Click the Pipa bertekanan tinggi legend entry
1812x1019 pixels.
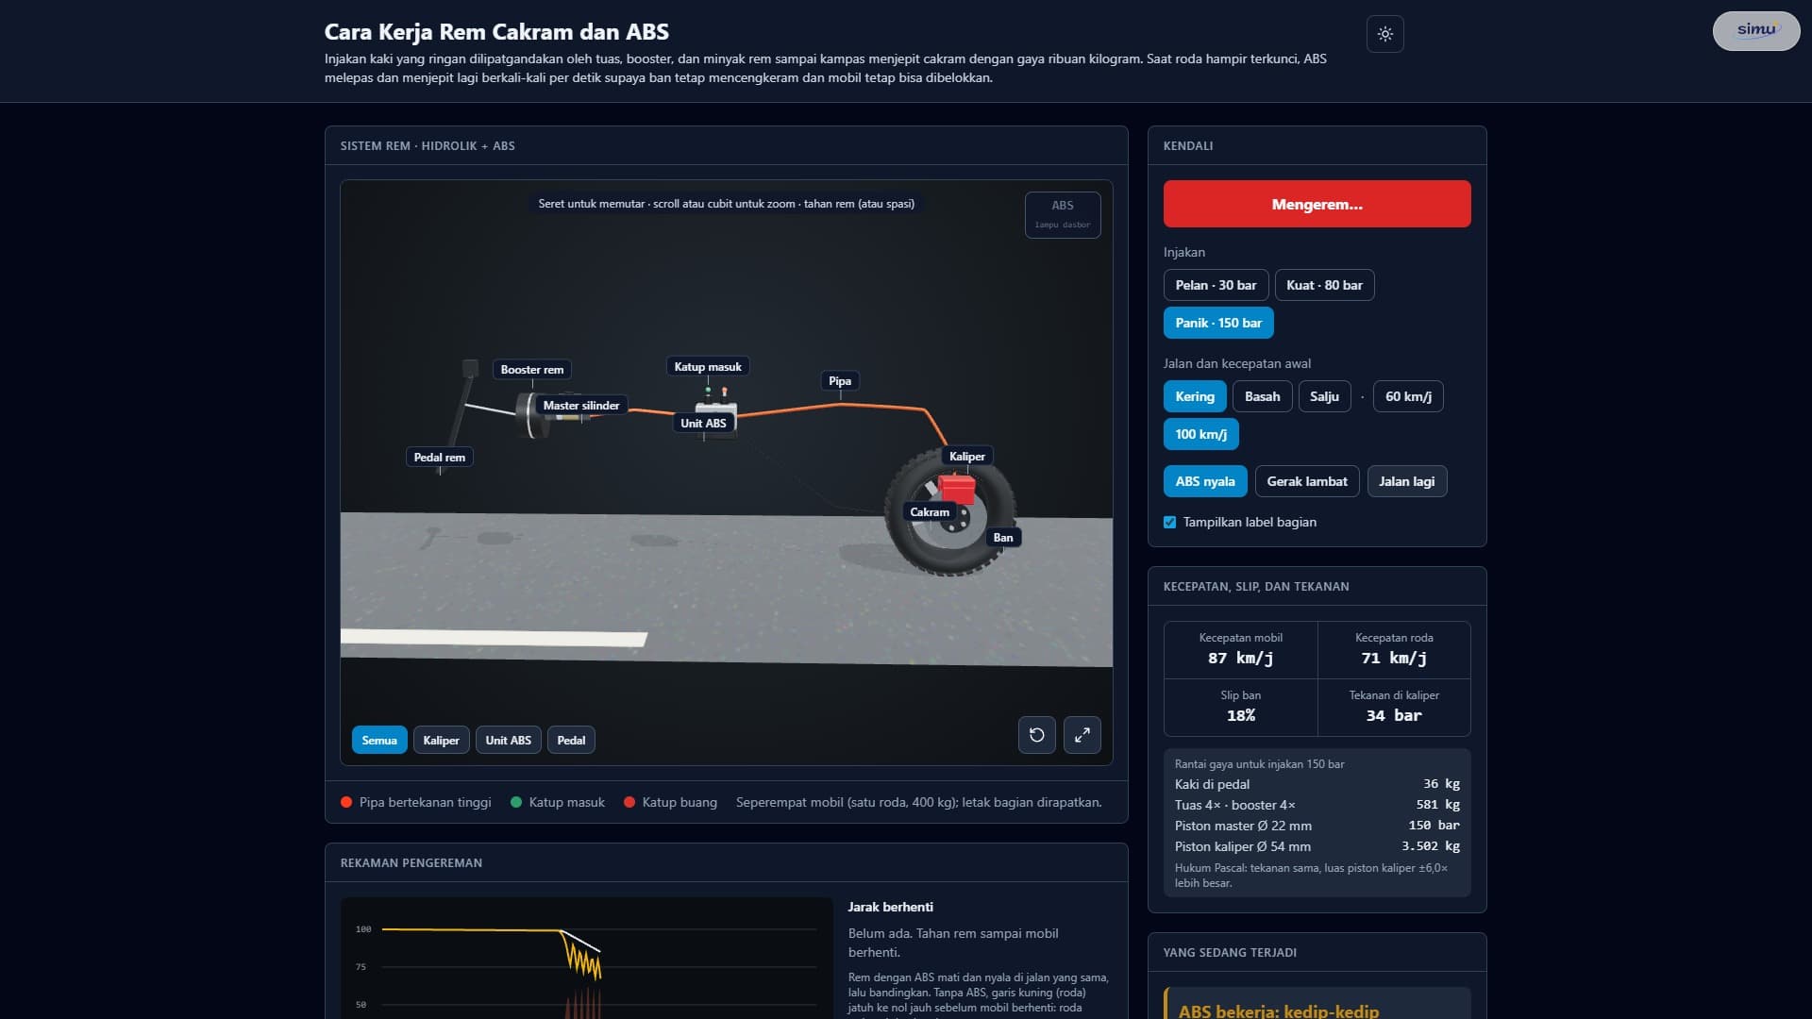(416, 803)
